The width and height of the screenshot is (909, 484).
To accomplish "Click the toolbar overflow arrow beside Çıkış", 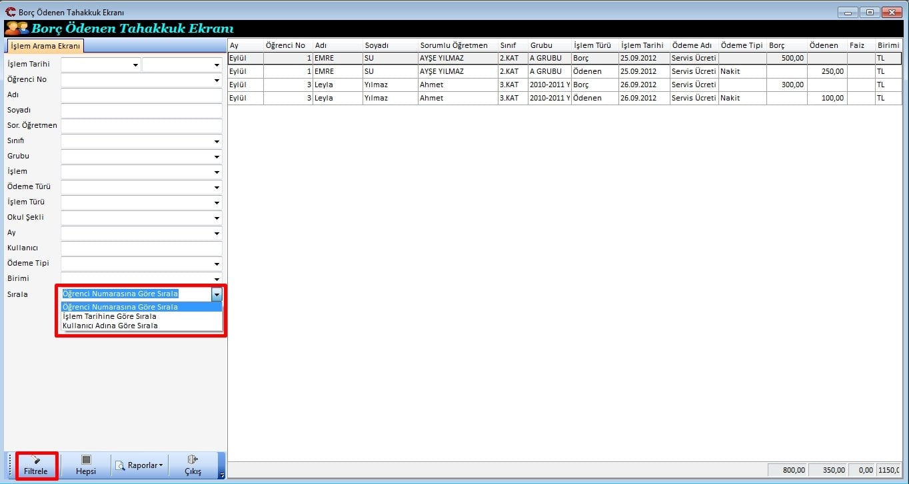I will click(222, 475).
